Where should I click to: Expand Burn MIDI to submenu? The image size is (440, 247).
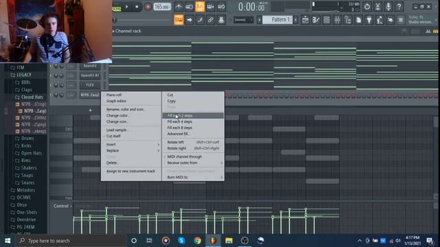[193, 177]
